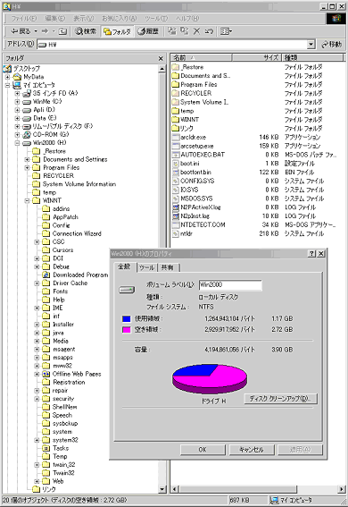
Task: Select the CONFIG.SYS file icon
Action: 176,181
